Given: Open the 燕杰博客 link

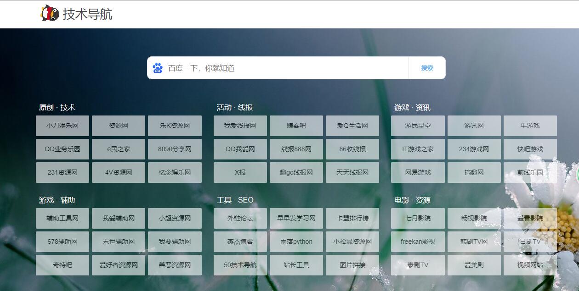Looking at the screenshot, I should 240,242.
